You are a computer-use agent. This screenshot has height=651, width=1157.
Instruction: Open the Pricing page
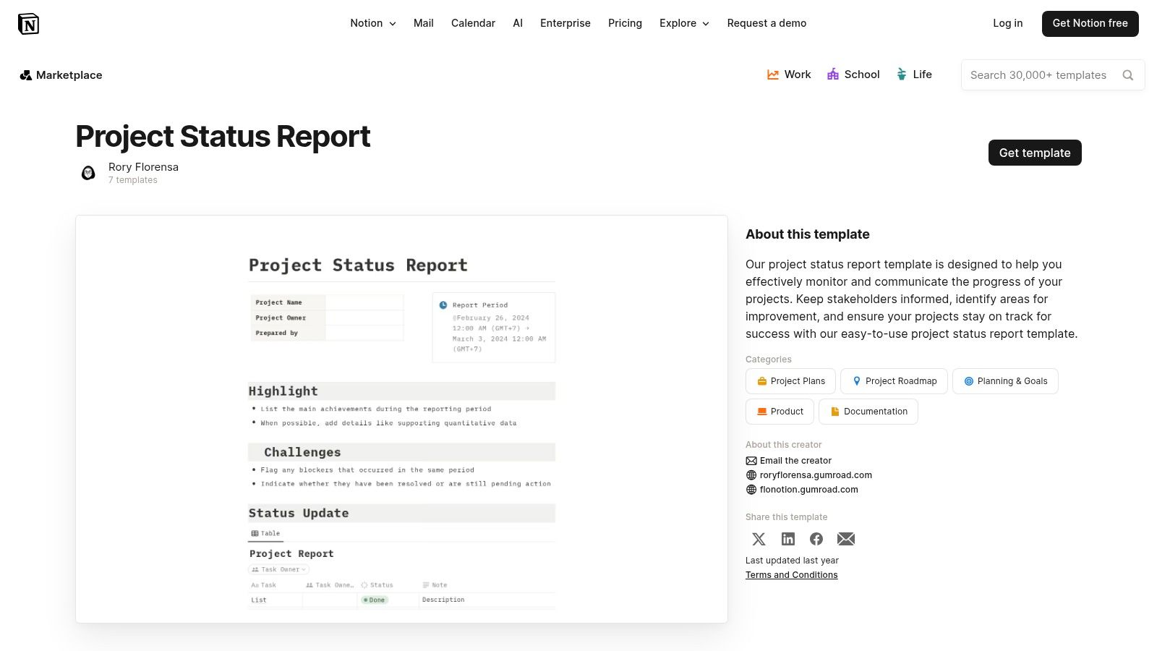625,23
